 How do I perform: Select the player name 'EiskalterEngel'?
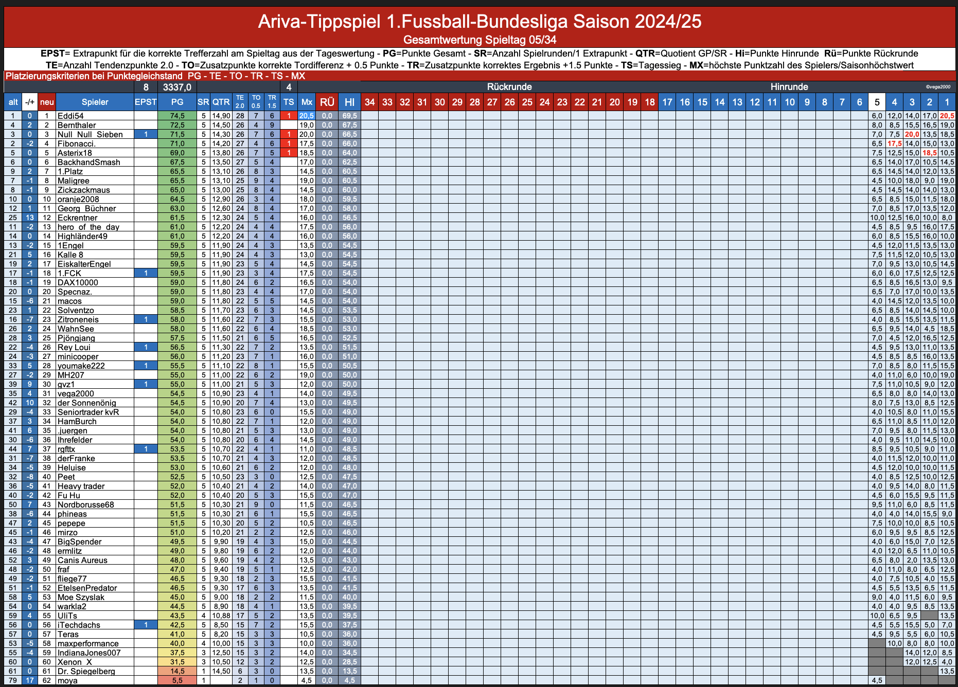84,264
